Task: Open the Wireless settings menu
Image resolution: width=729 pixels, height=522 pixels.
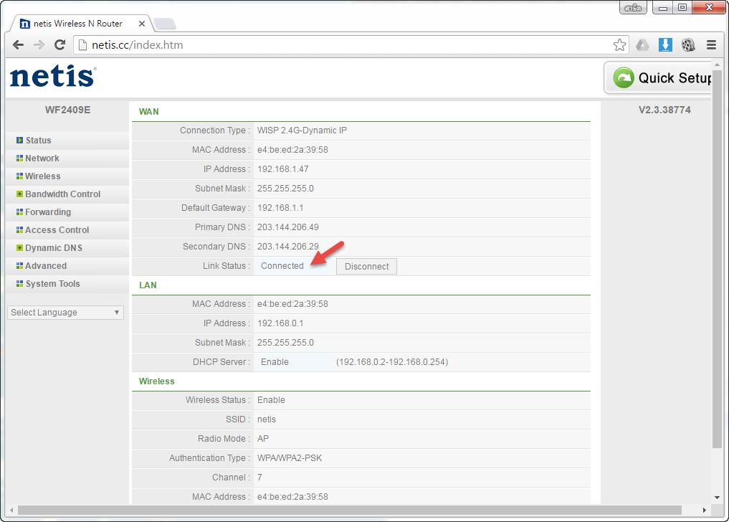Action: (x=43, y=176)
